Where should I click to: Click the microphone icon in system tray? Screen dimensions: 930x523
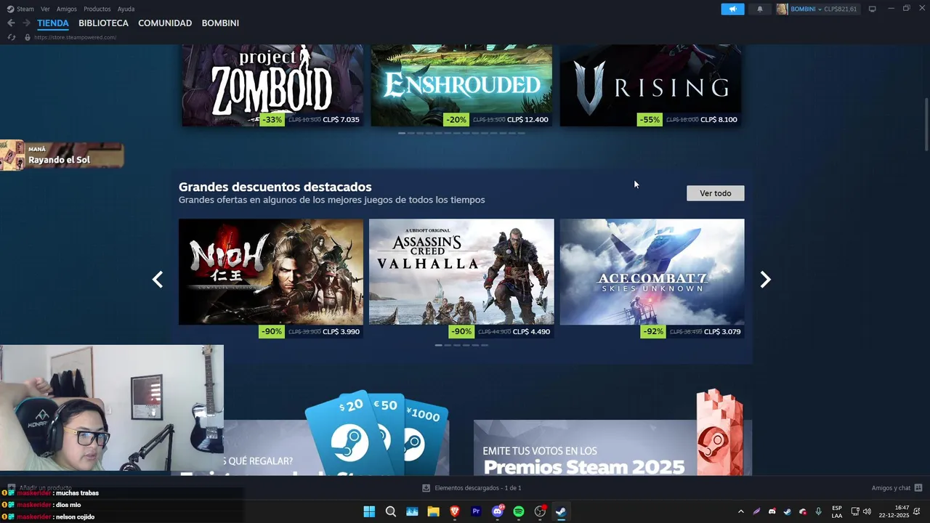tap(819, 511)
